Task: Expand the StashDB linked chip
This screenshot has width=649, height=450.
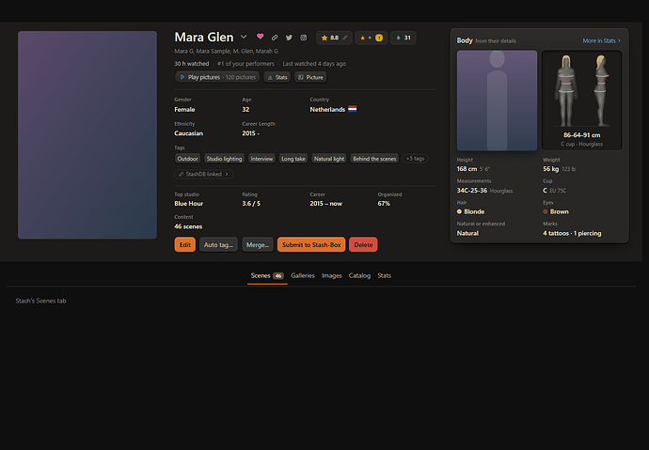Action: pyautogui.click(x=204, y=175)
